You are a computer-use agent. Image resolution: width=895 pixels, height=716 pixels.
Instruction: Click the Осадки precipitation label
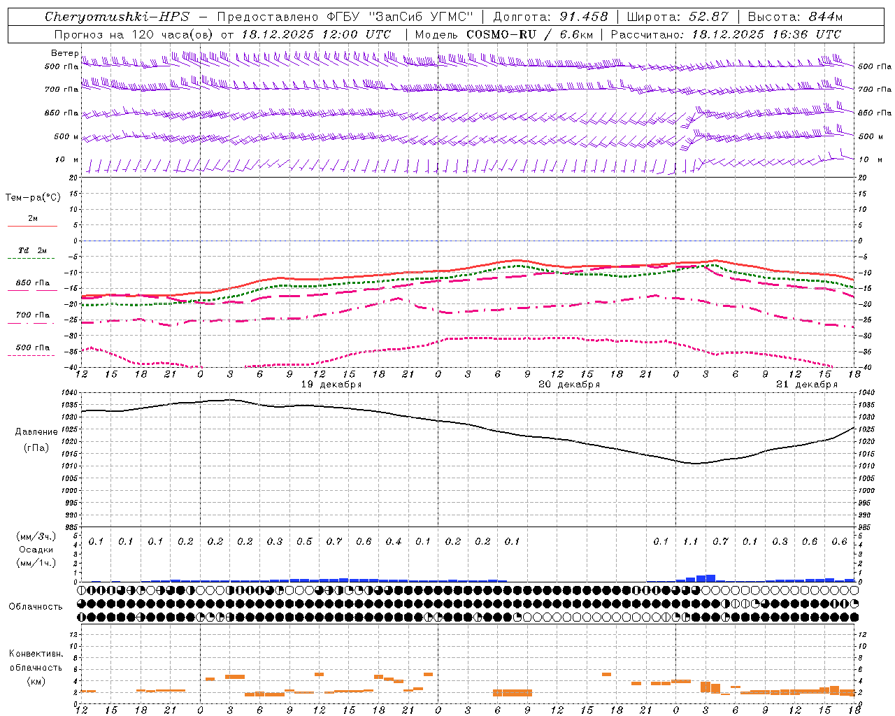tap(36, 550)
